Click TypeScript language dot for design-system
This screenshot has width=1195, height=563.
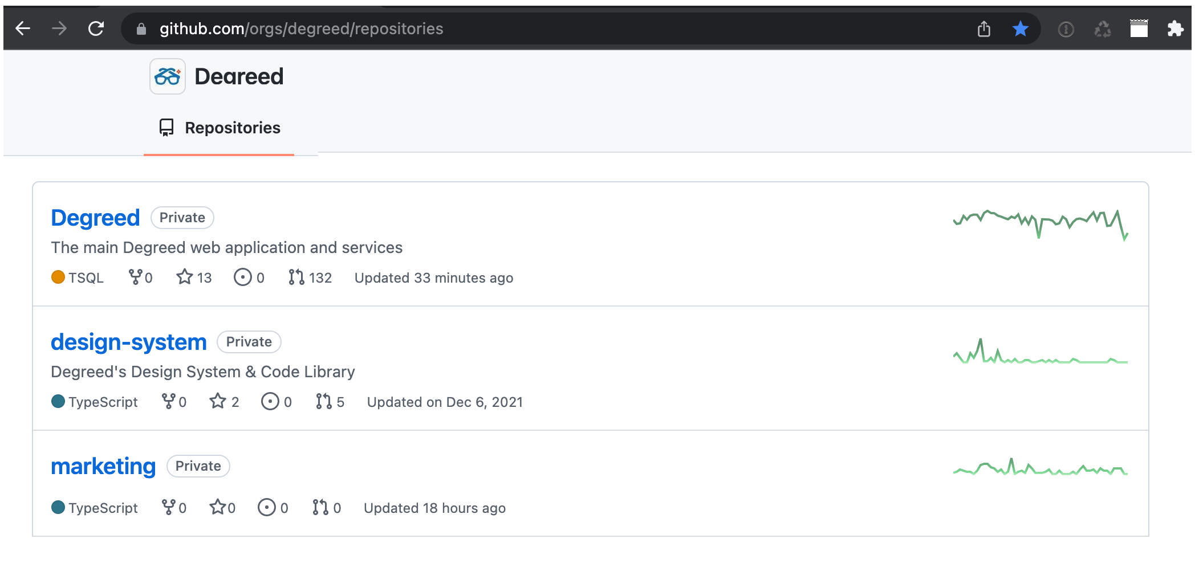[58, 401]
